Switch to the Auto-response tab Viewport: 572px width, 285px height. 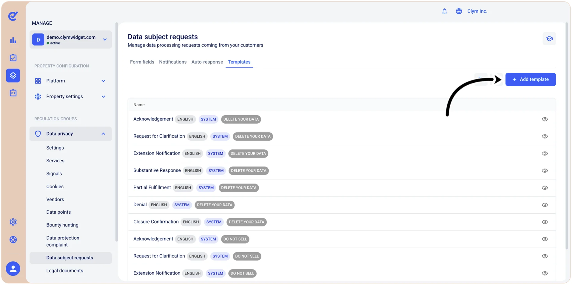[207, 62]
